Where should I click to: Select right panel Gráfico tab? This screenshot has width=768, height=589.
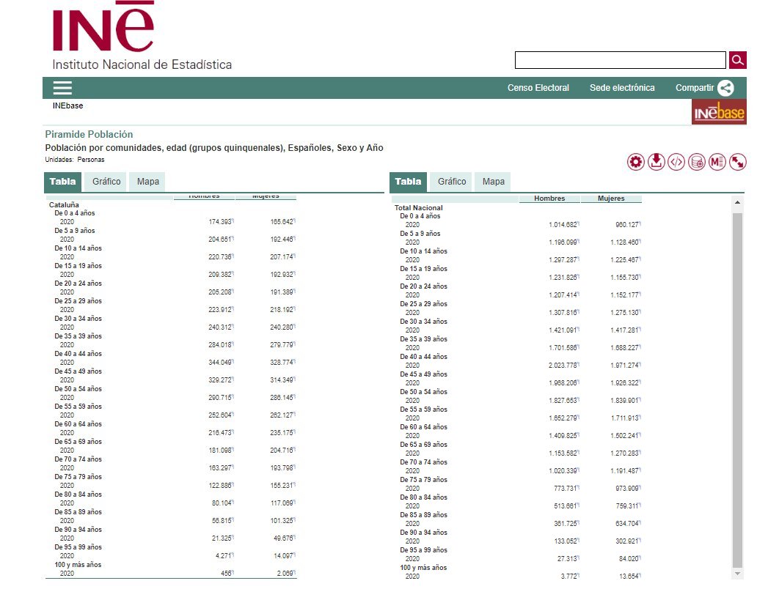click(x=452, y=182)
